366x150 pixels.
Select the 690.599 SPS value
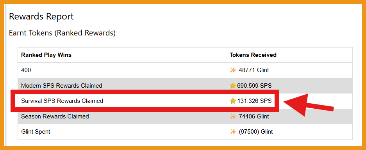[x=254, y=86]
